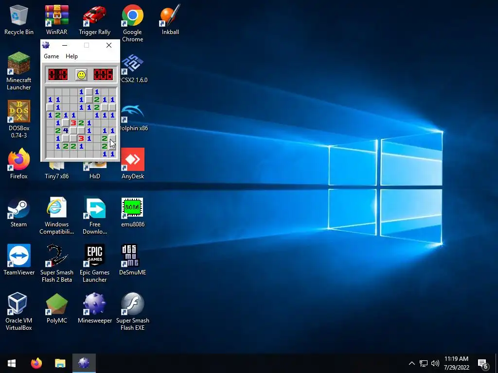498x373 pixels.
Task: Click the Tiny7 x86 desktop icon label
Action: pyautogui.click(x=56, y=176)
